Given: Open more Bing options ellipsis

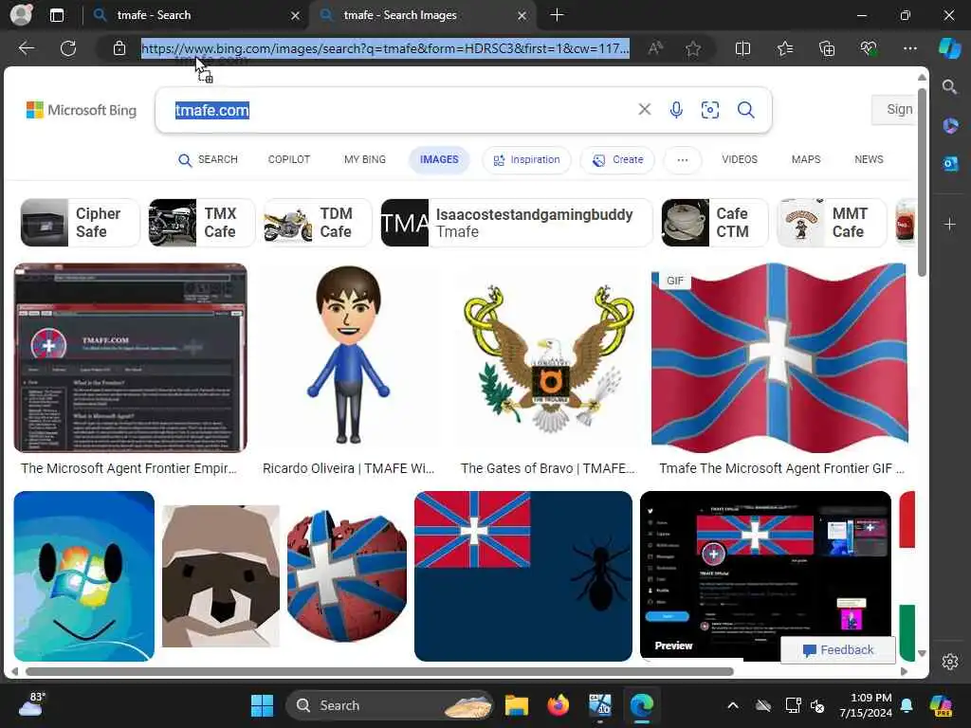Looking at the screenshot, I should tap(683, 159).
